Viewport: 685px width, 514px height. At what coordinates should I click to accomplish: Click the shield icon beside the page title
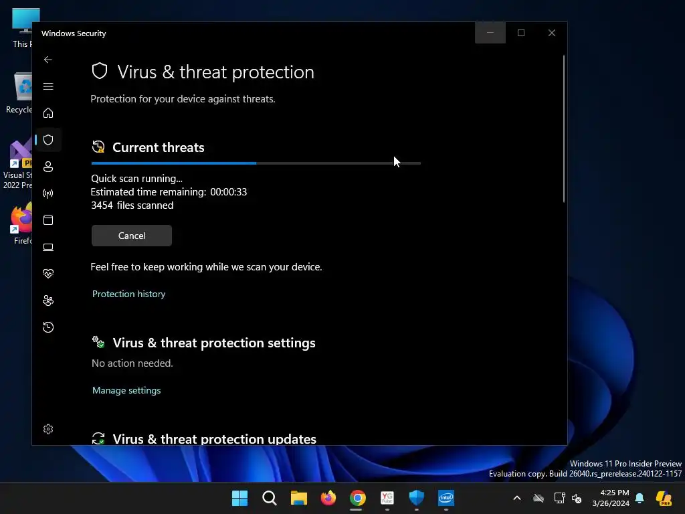point(100,71)
